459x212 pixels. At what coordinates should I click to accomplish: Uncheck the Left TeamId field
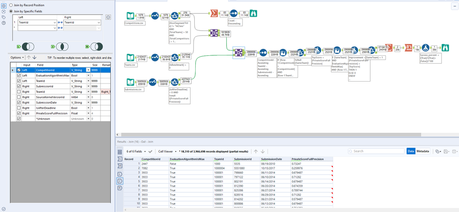(19, 81)
